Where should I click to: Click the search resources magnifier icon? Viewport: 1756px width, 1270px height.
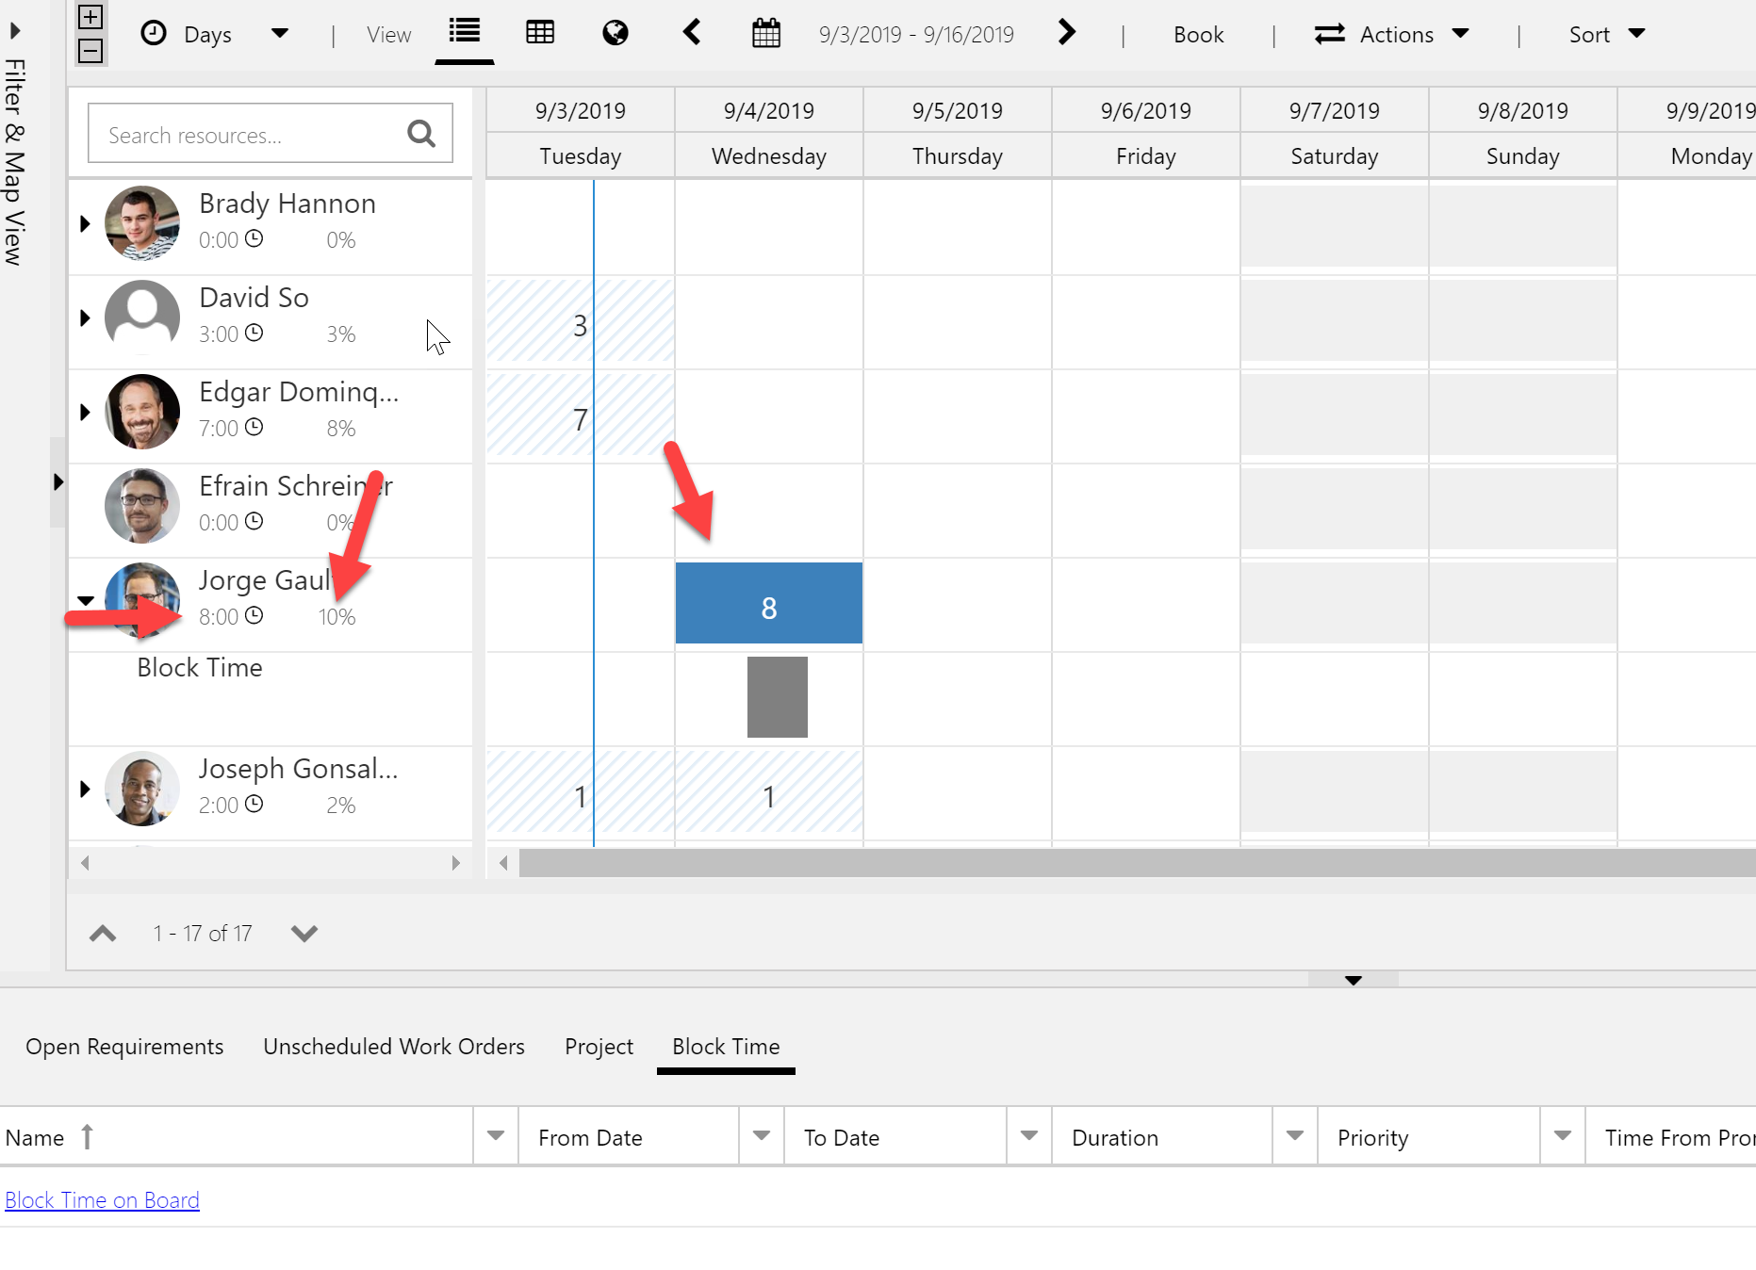[x=420, y=133]
